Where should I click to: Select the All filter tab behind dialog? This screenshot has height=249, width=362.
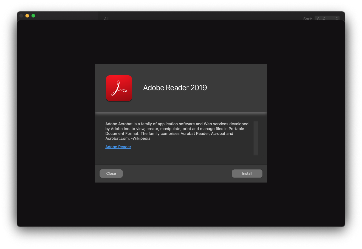tap(106, 19)
